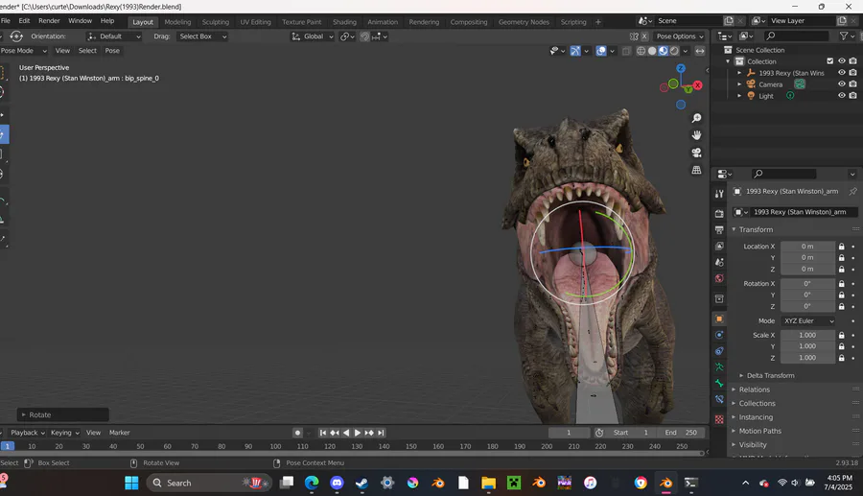Open the Tool properties tab icon
The height and width of the screenshot is (496, 863).
pos(719,194)
